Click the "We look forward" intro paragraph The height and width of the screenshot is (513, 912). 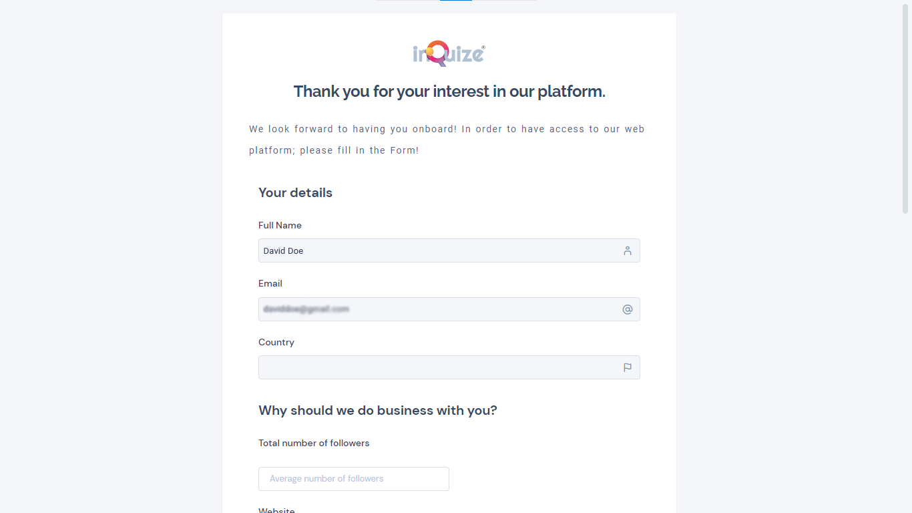tap(447, 140)
